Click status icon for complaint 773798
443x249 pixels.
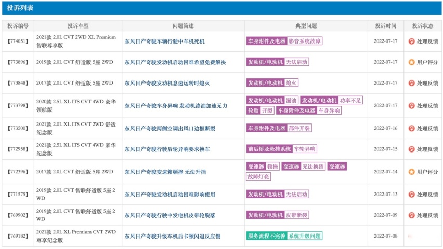411,106
